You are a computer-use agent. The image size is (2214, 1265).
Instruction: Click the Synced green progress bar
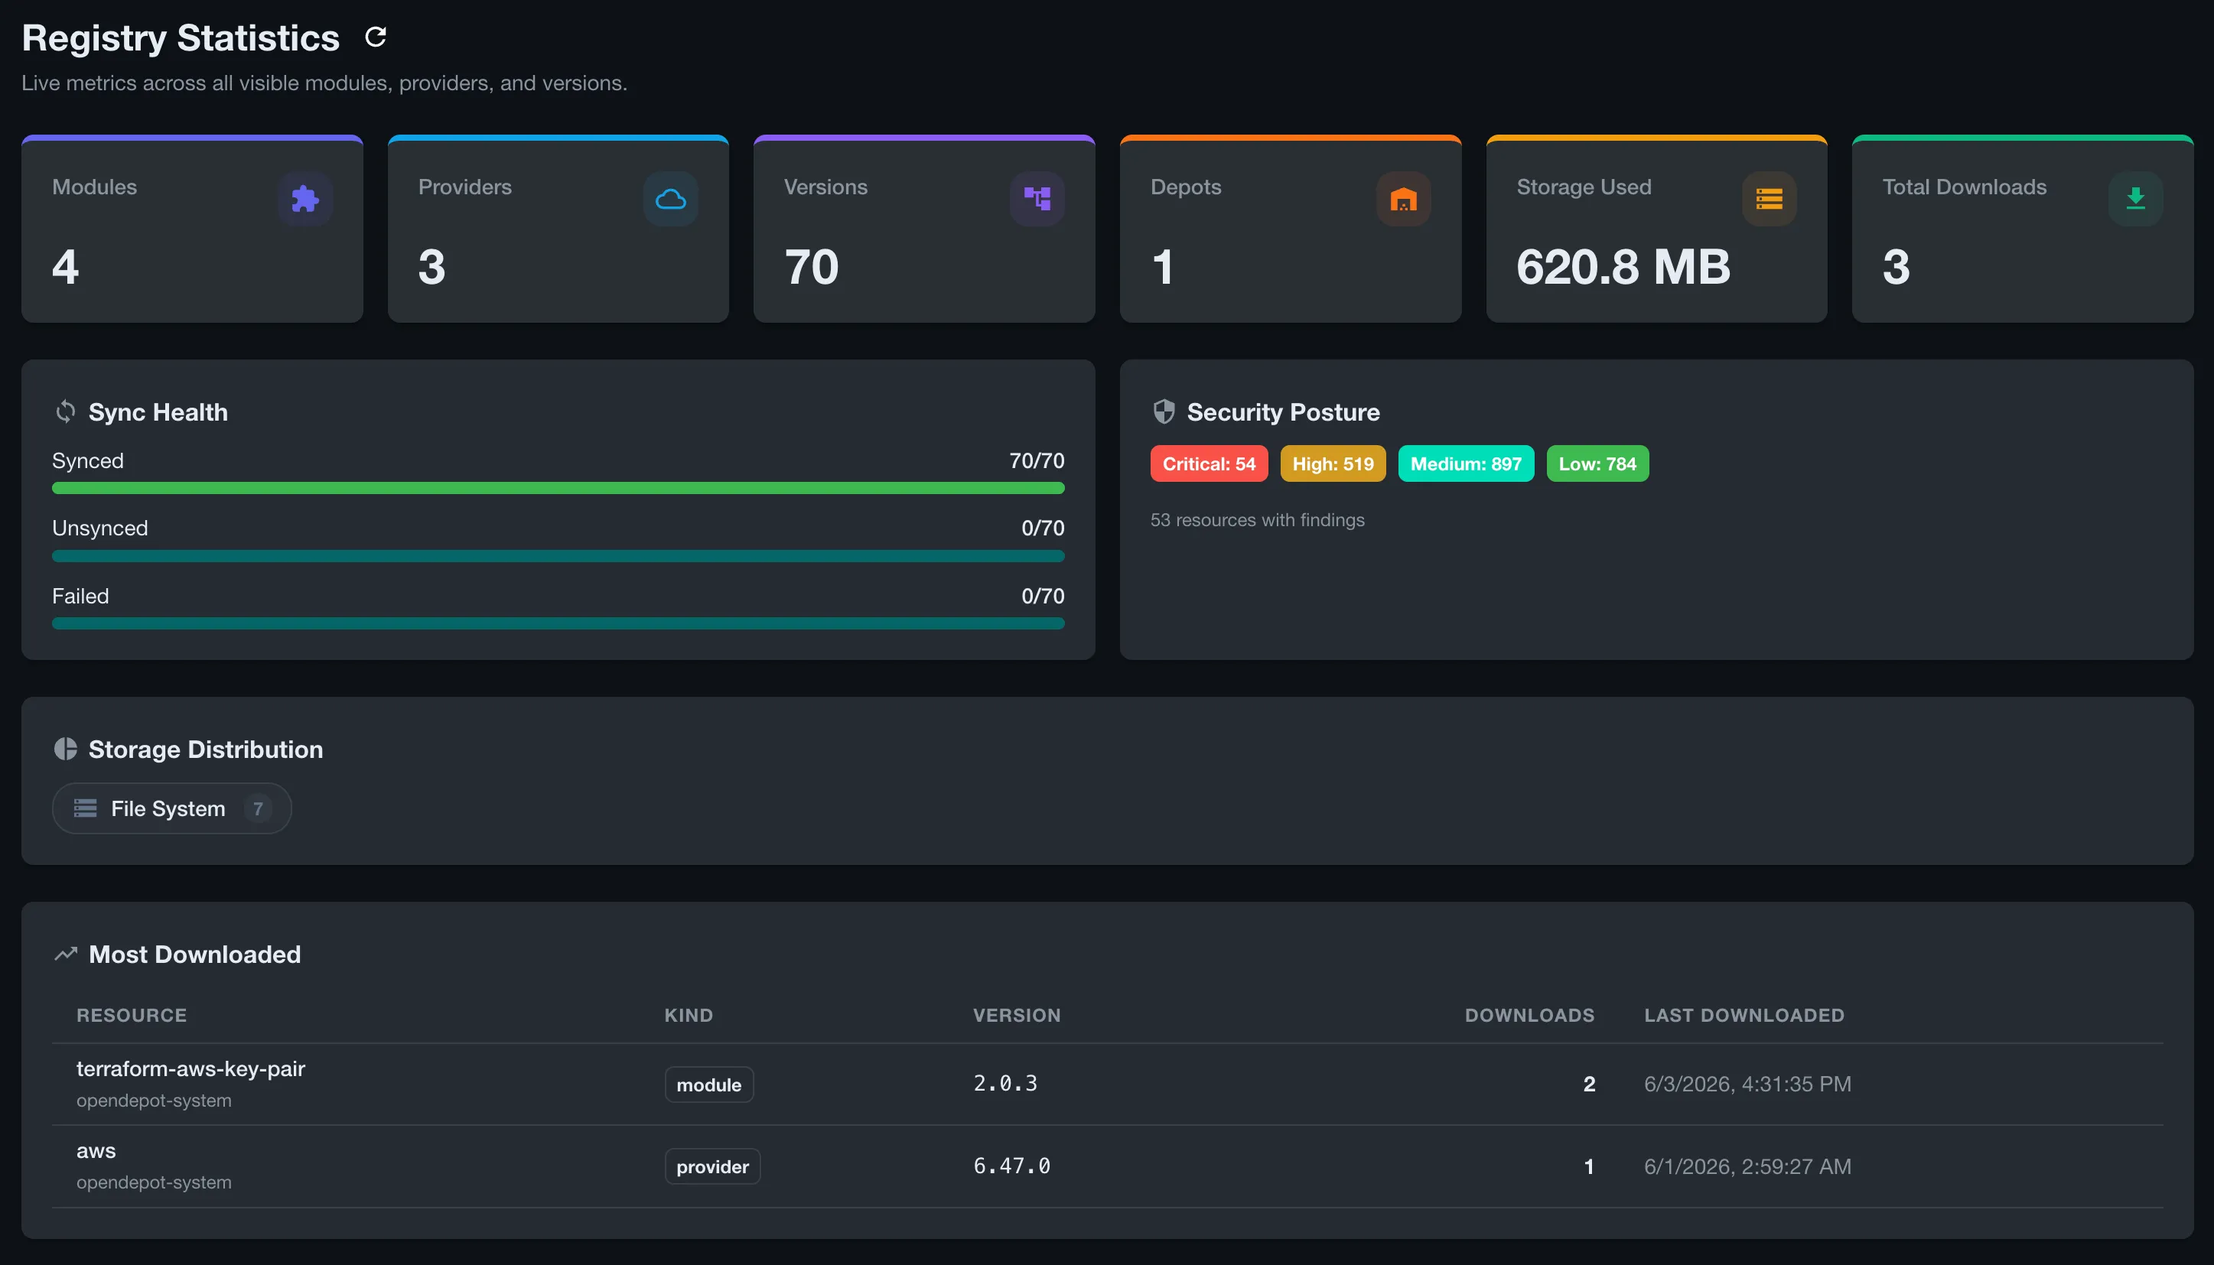coord(558,488)
